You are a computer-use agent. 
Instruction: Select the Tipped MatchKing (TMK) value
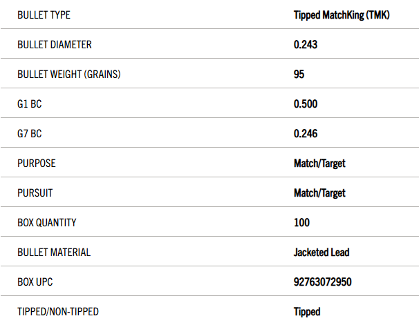click(x=342, y=15)
